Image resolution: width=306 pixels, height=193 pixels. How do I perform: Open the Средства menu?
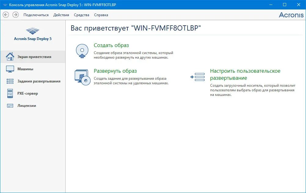tap(81, 15)
